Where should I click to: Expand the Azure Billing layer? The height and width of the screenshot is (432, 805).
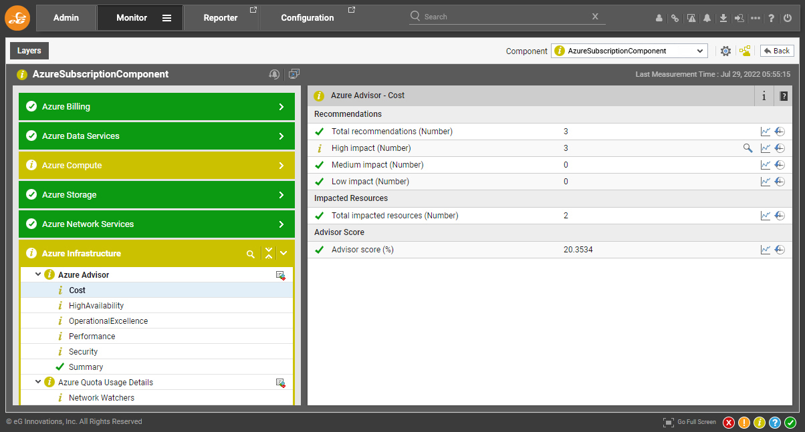click(x=156, y=107)
